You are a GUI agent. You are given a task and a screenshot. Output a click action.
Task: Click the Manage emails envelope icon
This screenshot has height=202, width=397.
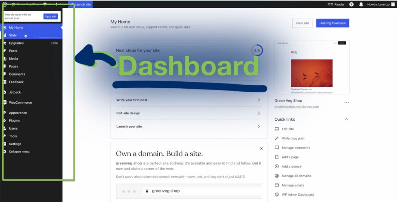coord(277,185)
